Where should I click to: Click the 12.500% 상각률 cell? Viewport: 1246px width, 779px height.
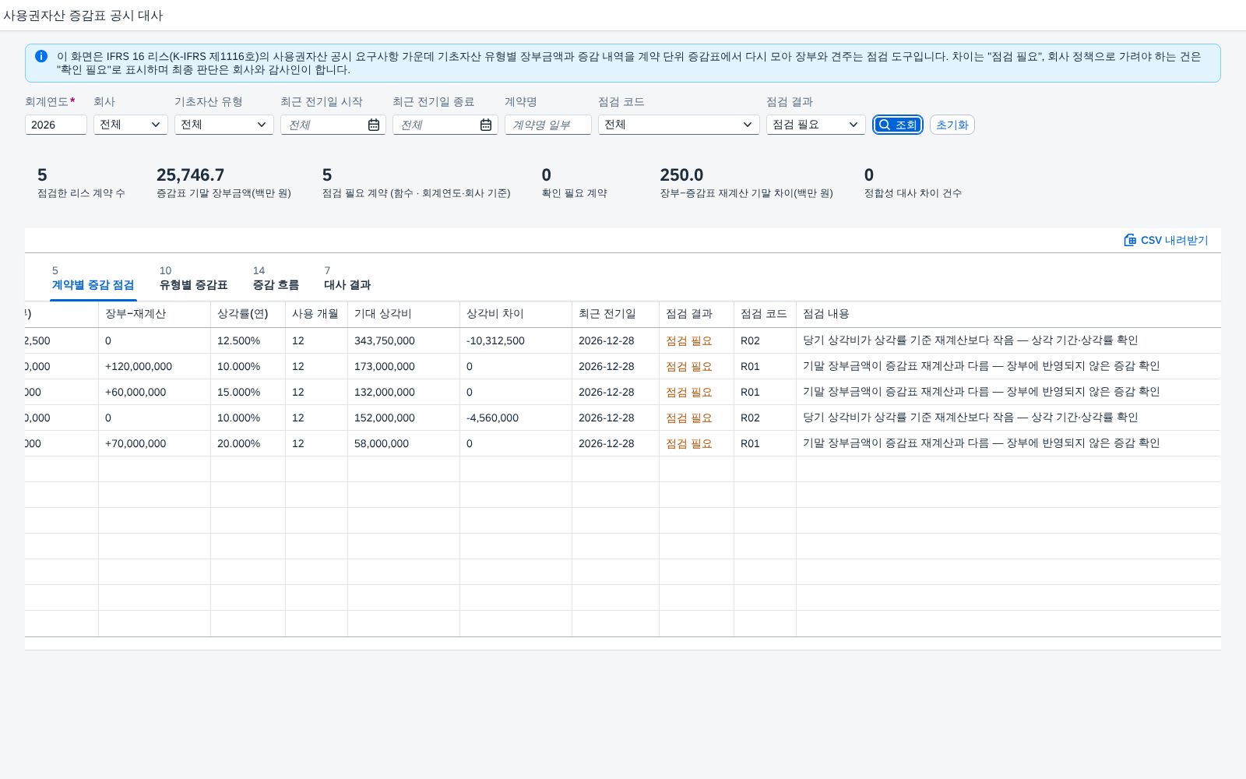[248, 340]
